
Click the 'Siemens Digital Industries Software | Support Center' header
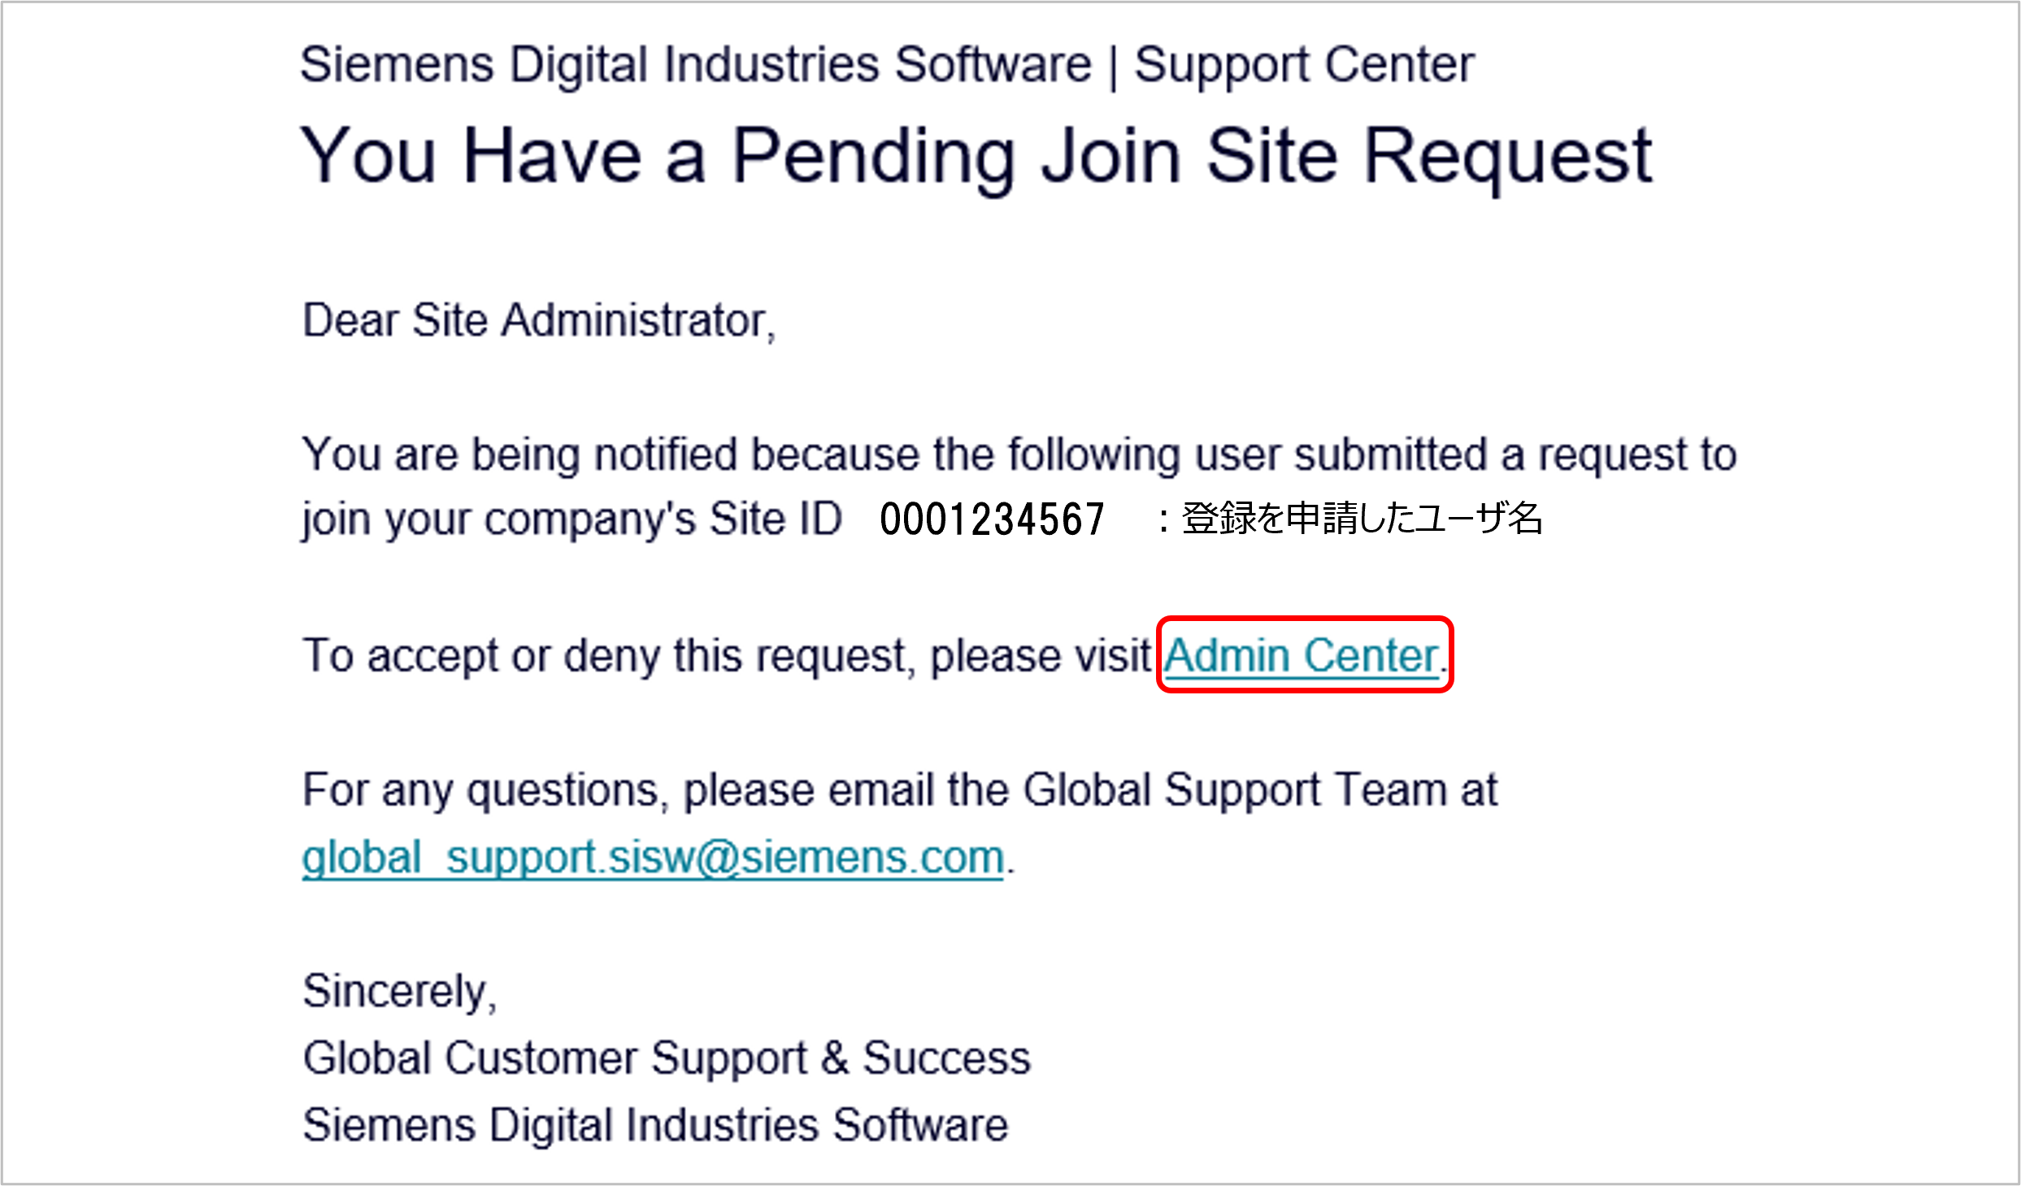[887, 65]
